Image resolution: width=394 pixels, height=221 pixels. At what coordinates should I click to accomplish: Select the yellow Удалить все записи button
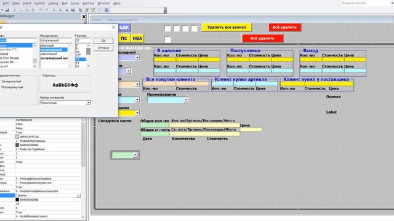coord(227,27)
